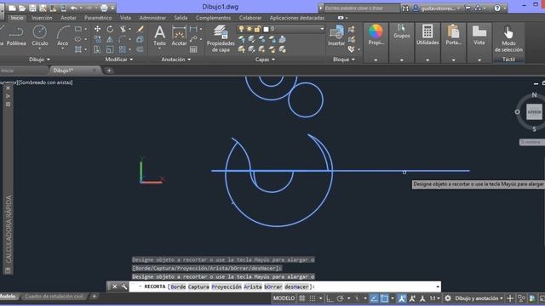
Task: Open the Utilidades calculator panel
Action: 427,35
